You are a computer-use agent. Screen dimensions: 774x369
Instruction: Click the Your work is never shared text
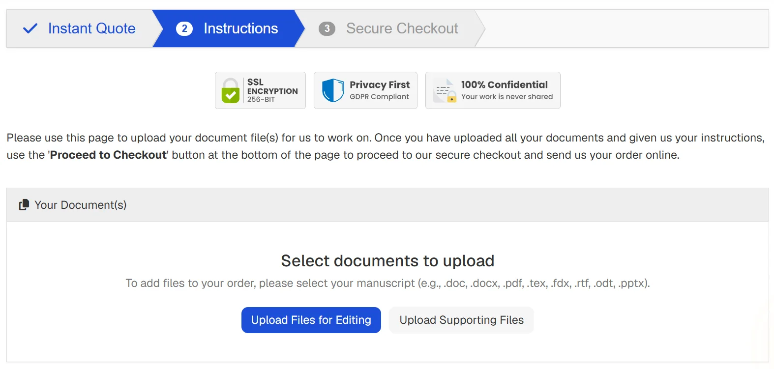tap(506, 97)
